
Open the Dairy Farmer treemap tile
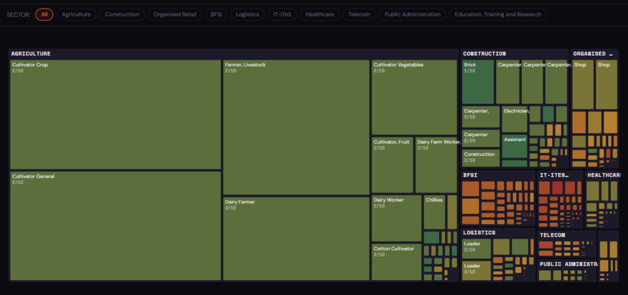pos(296,239)
